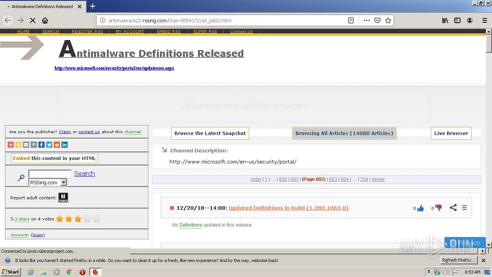
Task: Open Contact Us in site navigation
Action: (241, 32)
